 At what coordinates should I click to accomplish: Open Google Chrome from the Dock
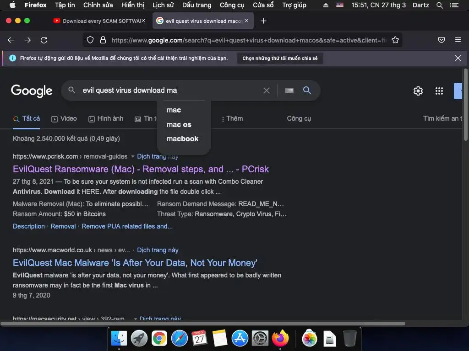click(159, 339)
